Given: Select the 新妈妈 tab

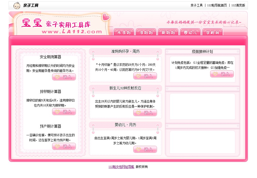Looking at the screenshot, I should pos(168,32).
